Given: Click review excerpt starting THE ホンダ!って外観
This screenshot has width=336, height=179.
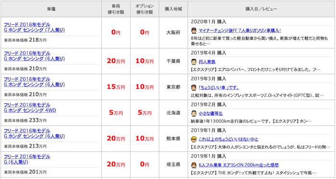Looking at the screenshot, I should coord(253,173).
